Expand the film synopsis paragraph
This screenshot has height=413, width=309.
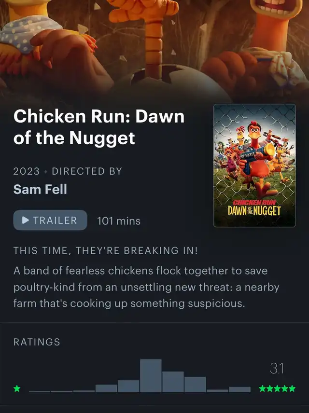click(146, 287)
